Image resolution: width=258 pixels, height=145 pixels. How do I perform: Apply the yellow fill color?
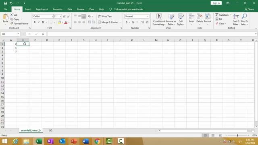60,22
